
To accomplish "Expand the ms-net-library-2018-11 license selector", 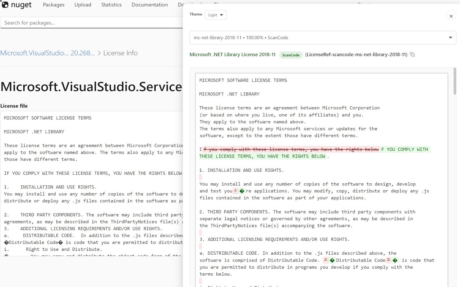I will point(323,38).
